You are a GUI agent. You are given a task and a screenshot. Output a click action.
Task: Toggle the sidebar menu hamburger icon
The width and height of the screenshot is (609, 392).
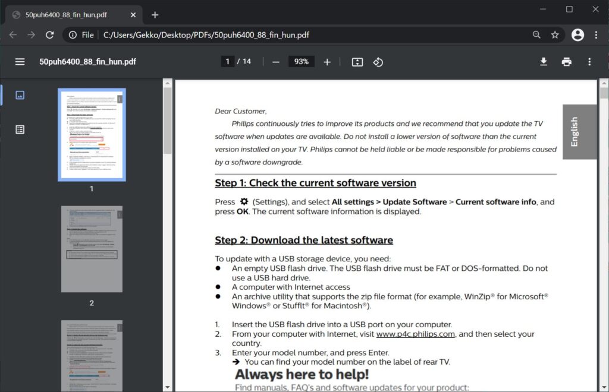click(x=20, y=62)
